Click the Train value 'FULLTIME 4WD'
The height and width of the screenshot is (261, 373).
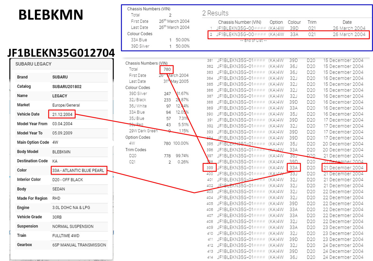pyautogui.click(x=66, y=236)
